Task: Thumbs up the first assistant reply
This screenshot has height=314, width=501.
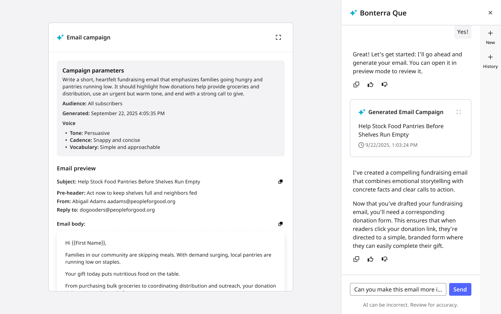Action: 370,84
